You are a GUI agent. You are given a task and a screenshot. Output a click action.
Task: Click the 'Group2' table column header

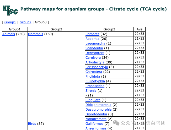point(56,29)
